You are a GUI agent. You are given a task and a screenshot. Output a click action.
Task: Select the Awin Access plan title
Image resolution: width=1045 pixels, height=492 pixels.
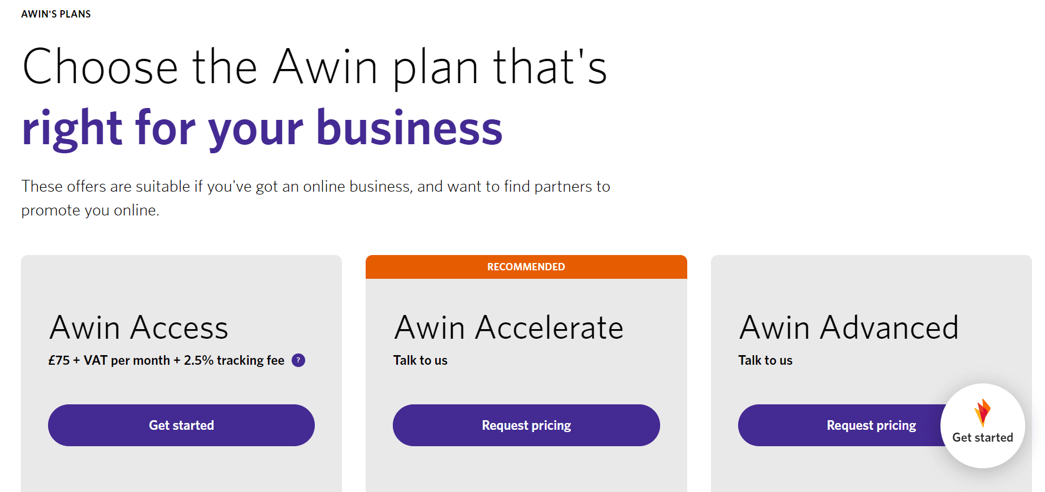(x=138, y=327)
